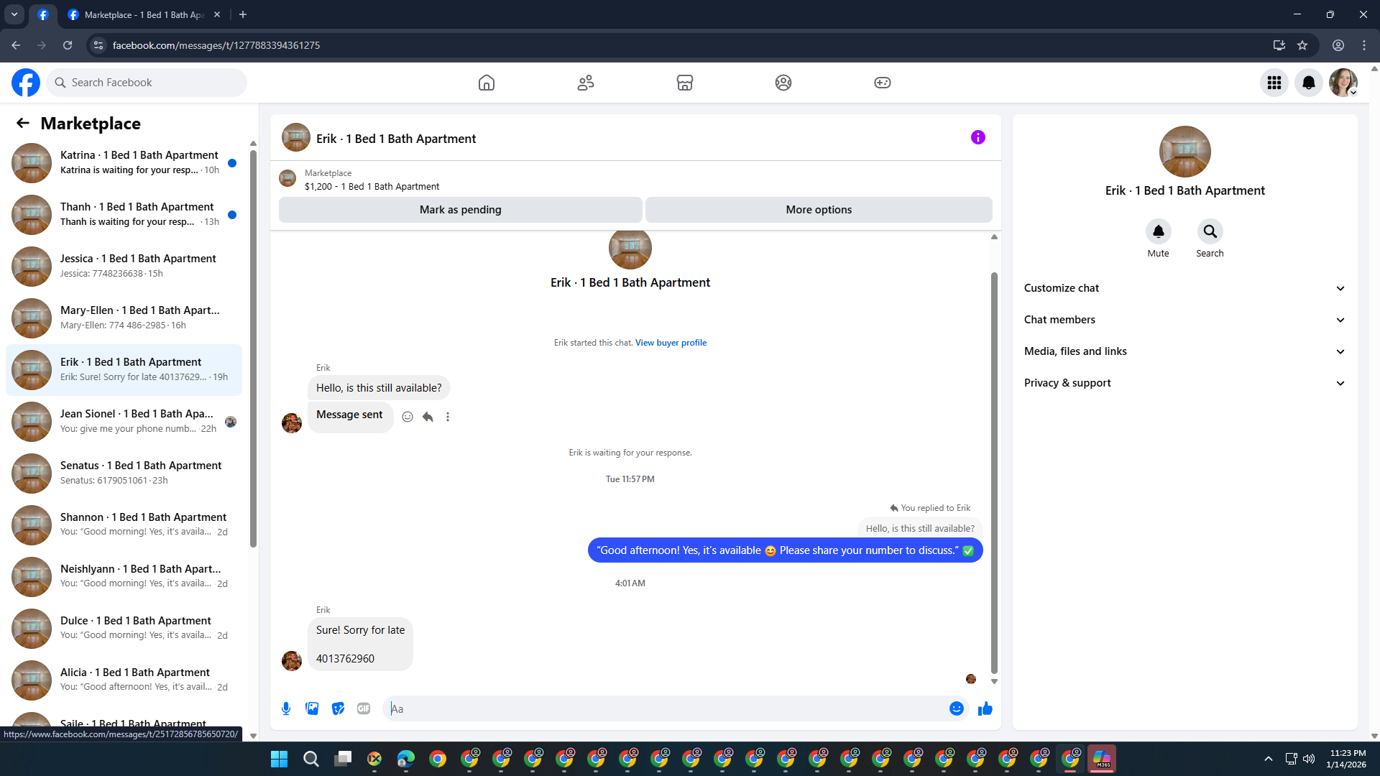This screenshot has height=776, width=1380.
Task: Click the Mark as pending button
Action: coord(460,210)
